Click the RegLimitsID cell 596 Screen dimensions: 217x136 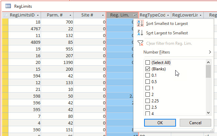click(x=25, y=103)
